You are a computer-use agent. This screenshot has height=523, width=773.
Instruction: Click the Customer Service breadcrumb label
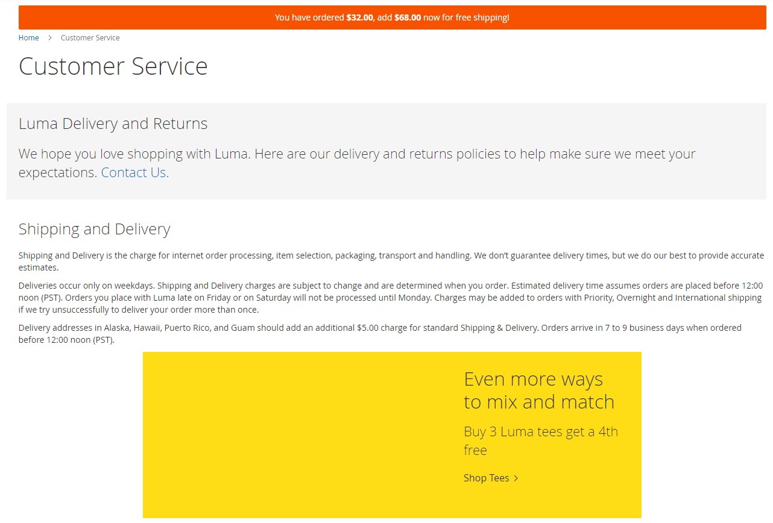pyautogui.click(x=90, y=38)
